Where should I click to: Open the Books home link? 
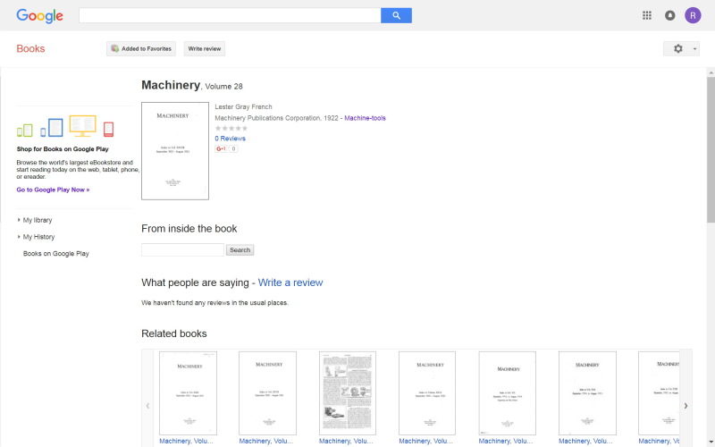coord(30,49)
